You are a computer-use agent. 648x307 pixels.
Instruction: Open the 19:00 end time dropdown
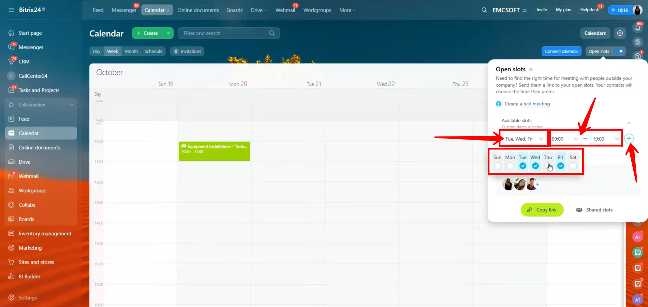[605, 139]
